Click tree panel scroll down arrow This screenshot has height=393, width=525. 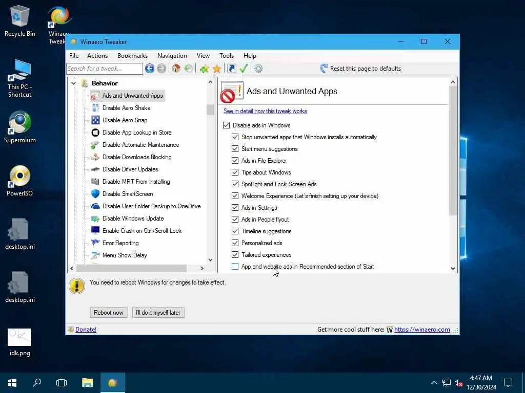[210, 259]
